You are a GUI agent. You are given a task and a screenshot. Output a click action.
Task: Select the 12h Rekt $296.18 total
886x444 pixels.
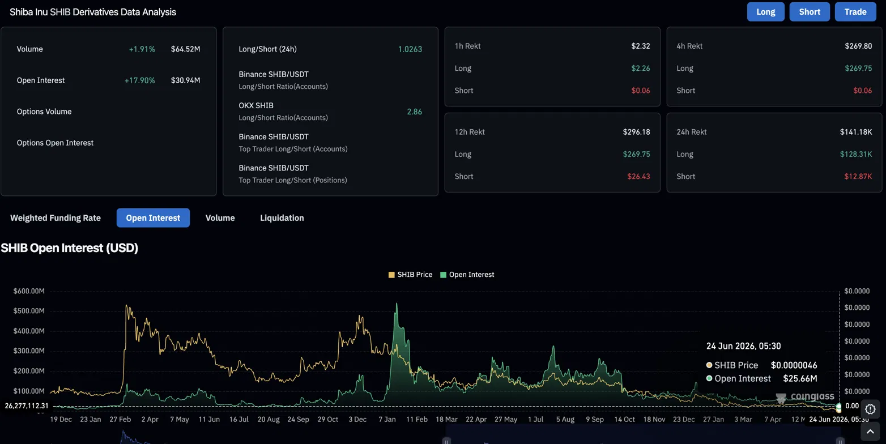636,132
